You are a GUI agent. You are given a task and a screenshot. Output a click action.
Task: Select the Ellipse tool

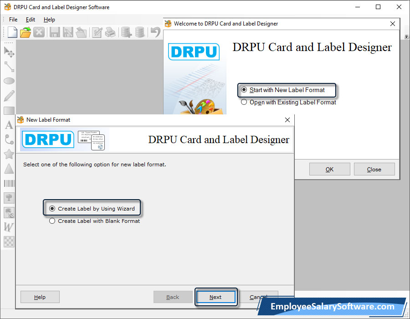point(9,81)
